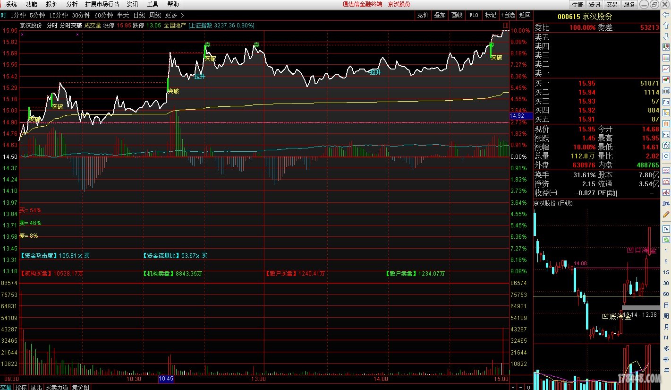Open the 工具 menu
This screenshot has height=390, width=671.
pos(153,4)
